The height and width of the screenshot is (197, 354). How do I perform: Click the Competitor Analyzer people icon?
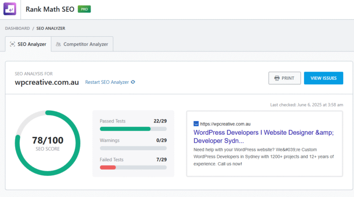(x=58, y=44)
